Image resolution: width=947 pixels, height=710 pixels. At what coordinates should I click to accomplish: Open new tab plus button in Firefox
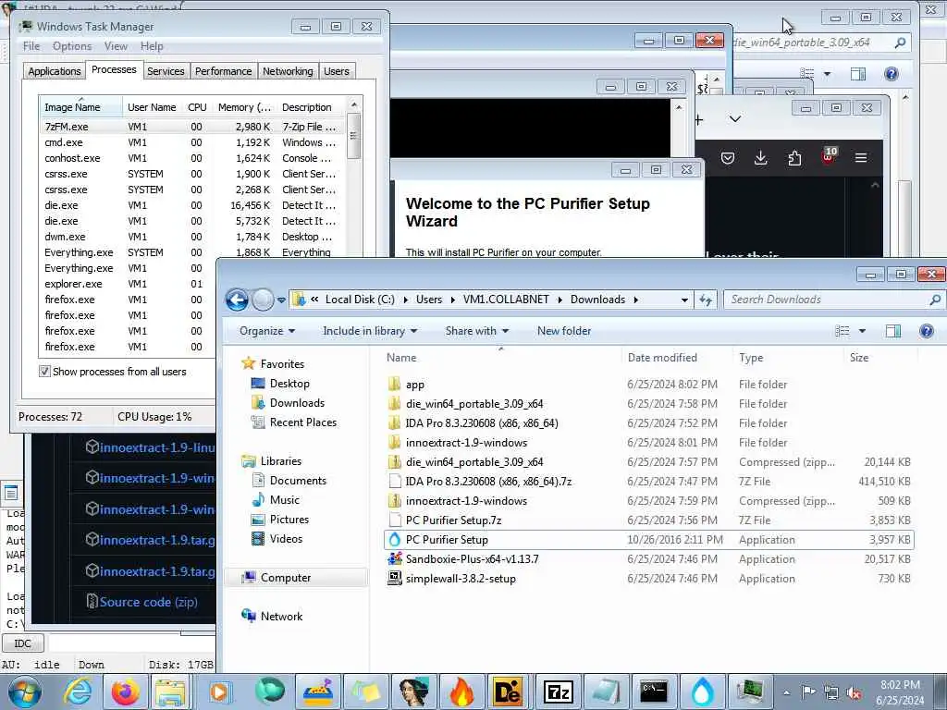(x=699, y=119)
